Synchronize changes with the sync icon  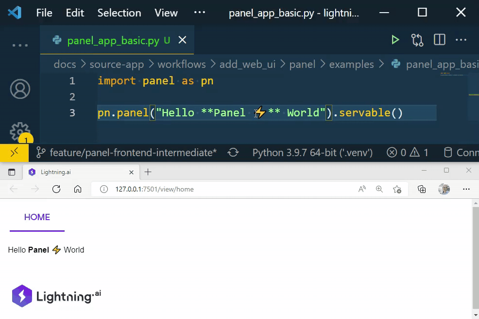233,153
